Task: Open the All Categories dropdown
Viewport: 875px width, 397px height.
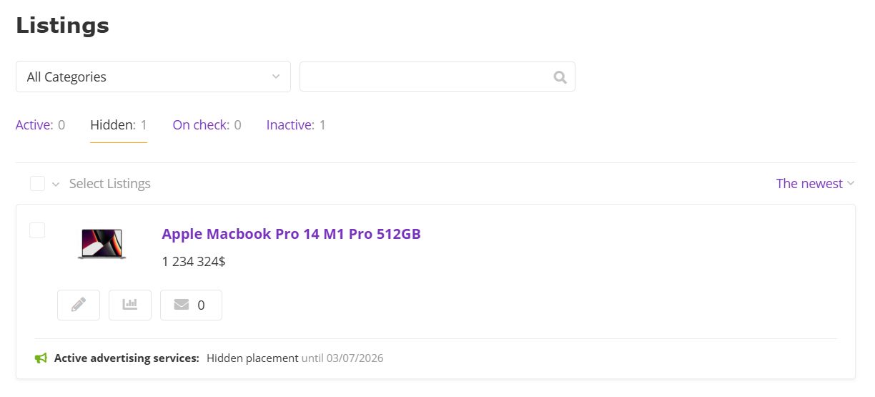Action: click(153, 77)
